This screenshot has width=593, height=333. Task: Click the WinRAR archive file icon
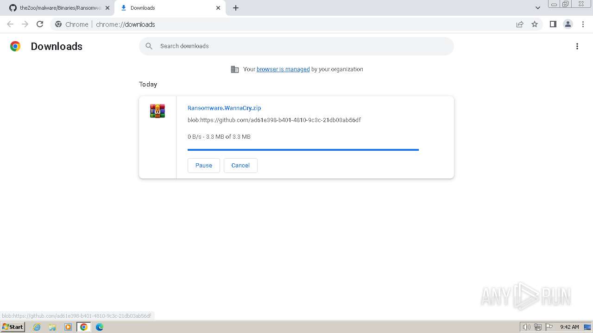158,111
